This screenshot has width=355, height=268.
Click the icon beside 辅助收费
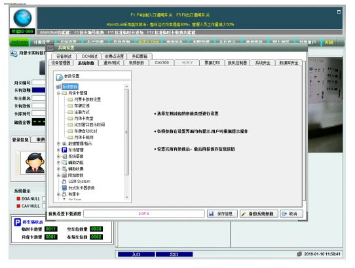64,169
